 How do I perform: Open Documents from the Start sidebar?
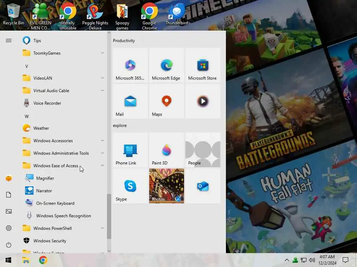coord(9,195)
